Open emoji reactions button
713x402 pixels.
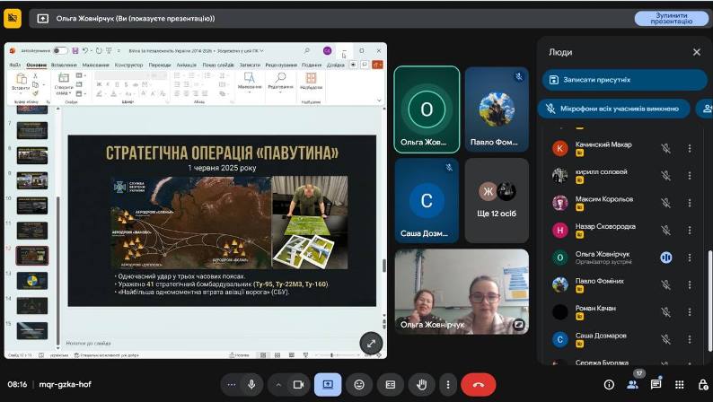pos(359,385)
